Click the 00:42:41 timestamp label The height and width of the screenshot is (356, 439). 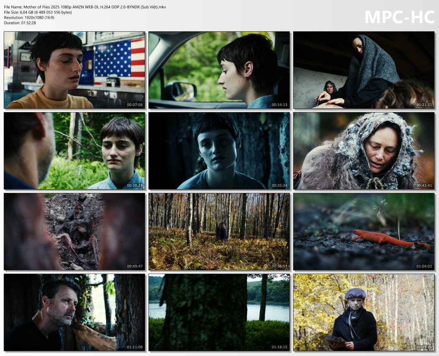pyautogui.click(x=424, y=186)
